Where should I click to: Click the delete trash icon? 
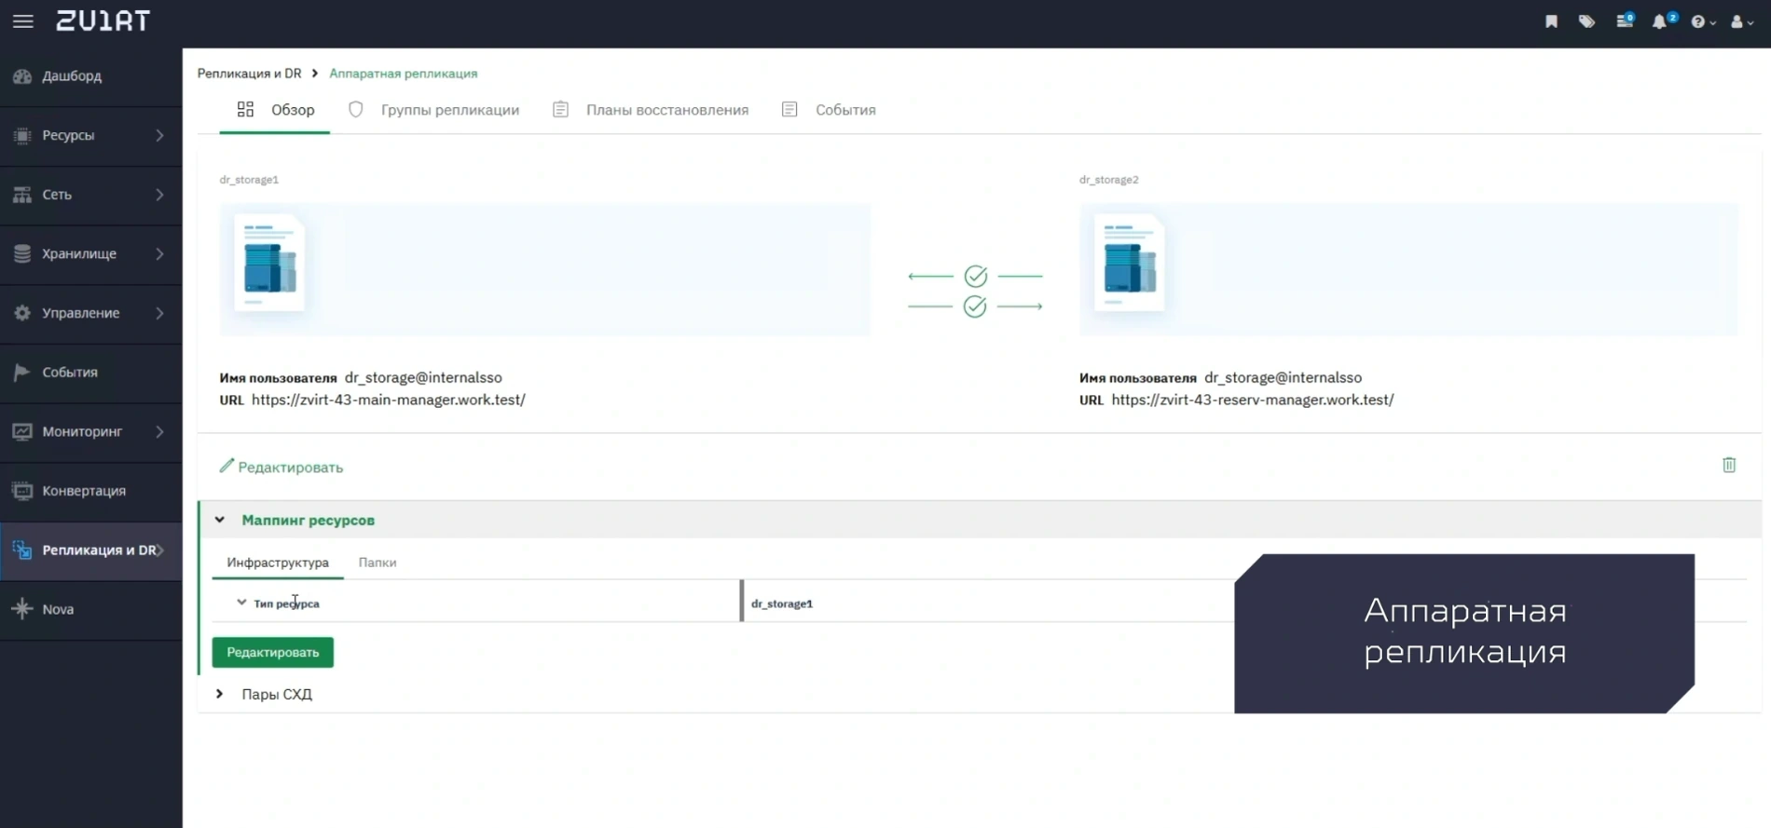click(1729, 465)
